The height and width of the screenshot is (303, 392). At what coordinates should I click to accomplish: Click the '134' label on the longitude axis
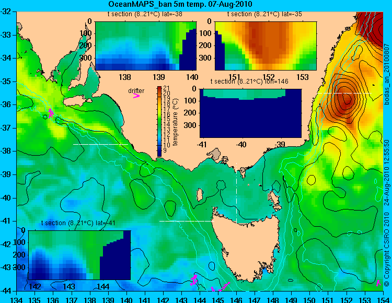[17, 299]
